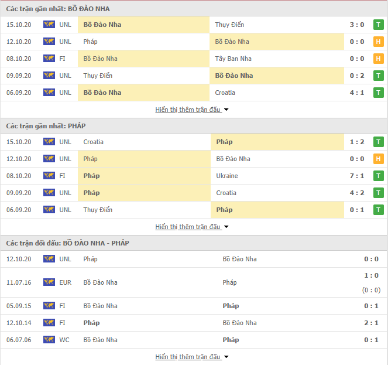The image size is (388, 365).
Task: Click the 'Các trận gần nhất: PHÁP' section header
Action: (x=46, y=126)
